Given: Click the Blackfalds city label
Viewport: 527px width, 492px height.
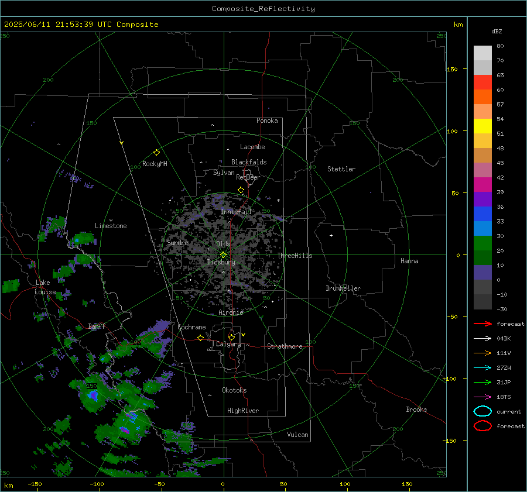Looking at the screenshot, I should coord(249,162).
